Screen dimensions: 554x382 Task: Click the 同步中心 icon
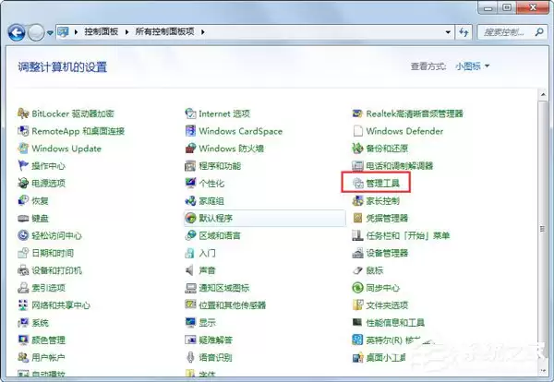[358, 288]
